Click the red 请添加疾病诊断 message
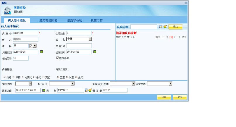This screenshot has width=236, height=127. tap(126, 33)
